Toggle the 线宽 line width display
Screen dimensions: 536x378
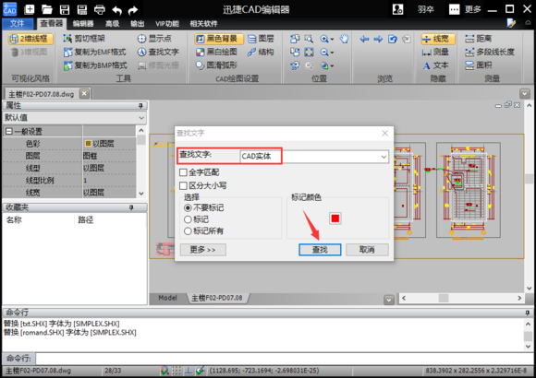point(438,39)
